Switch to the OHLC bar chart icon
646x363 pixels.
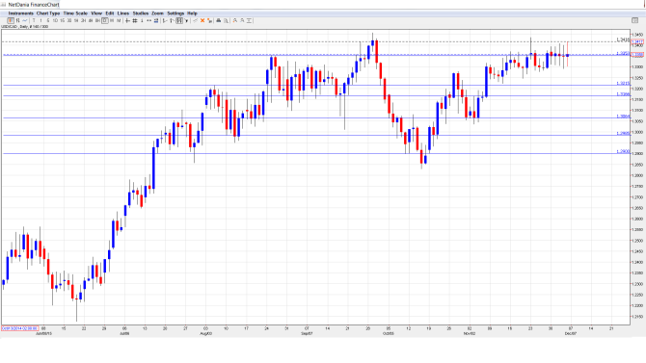(17, 20)
